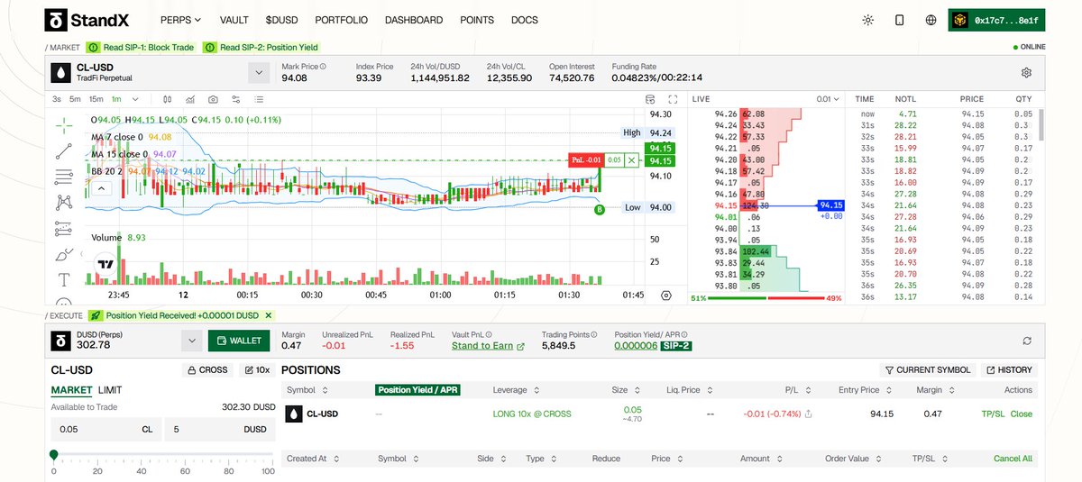This screenshot has height=482, width=1082.
Task: Switch to LIMIT order tab
Action: click(x=110, y=390)
